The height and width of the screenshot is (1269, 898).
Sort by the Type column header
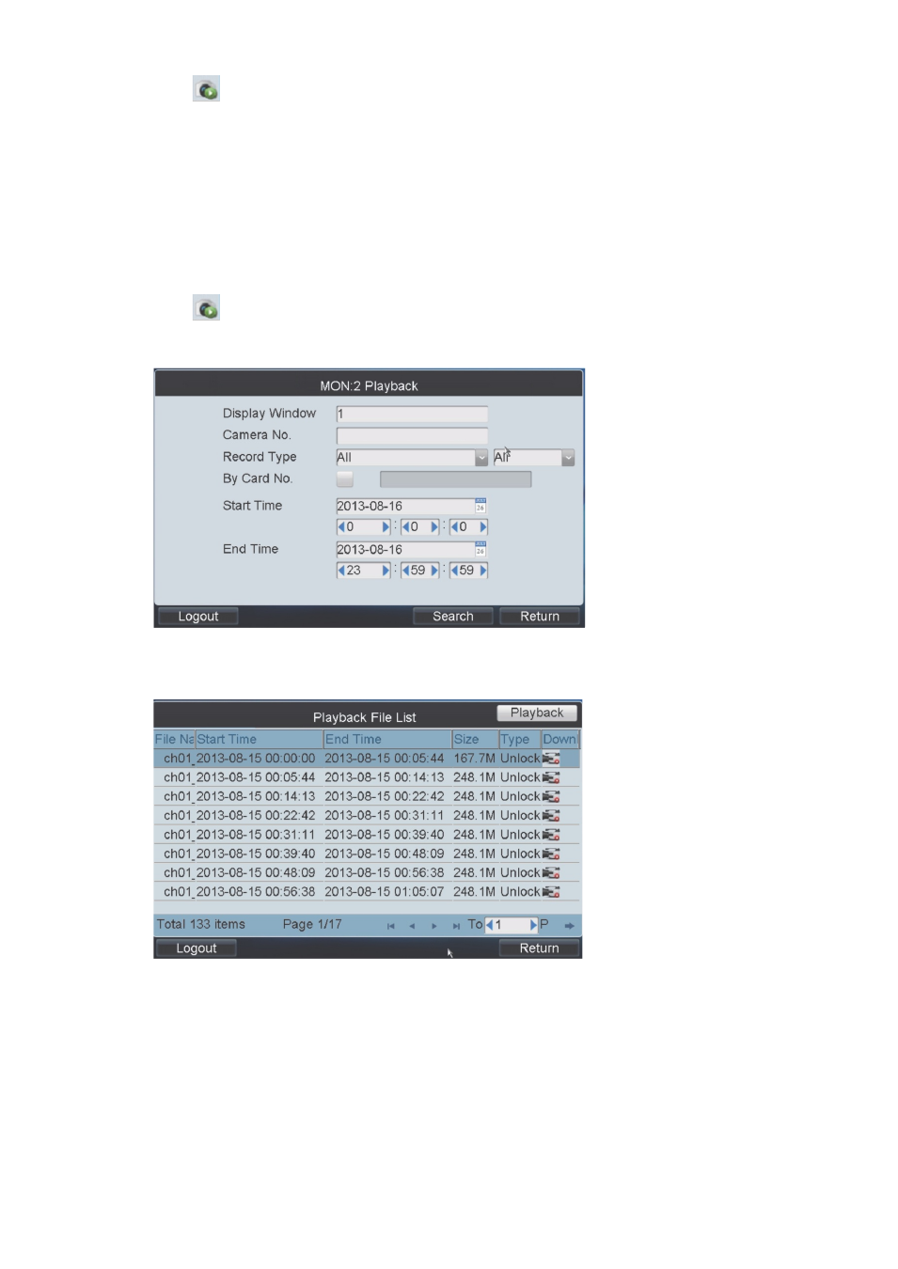520,740
